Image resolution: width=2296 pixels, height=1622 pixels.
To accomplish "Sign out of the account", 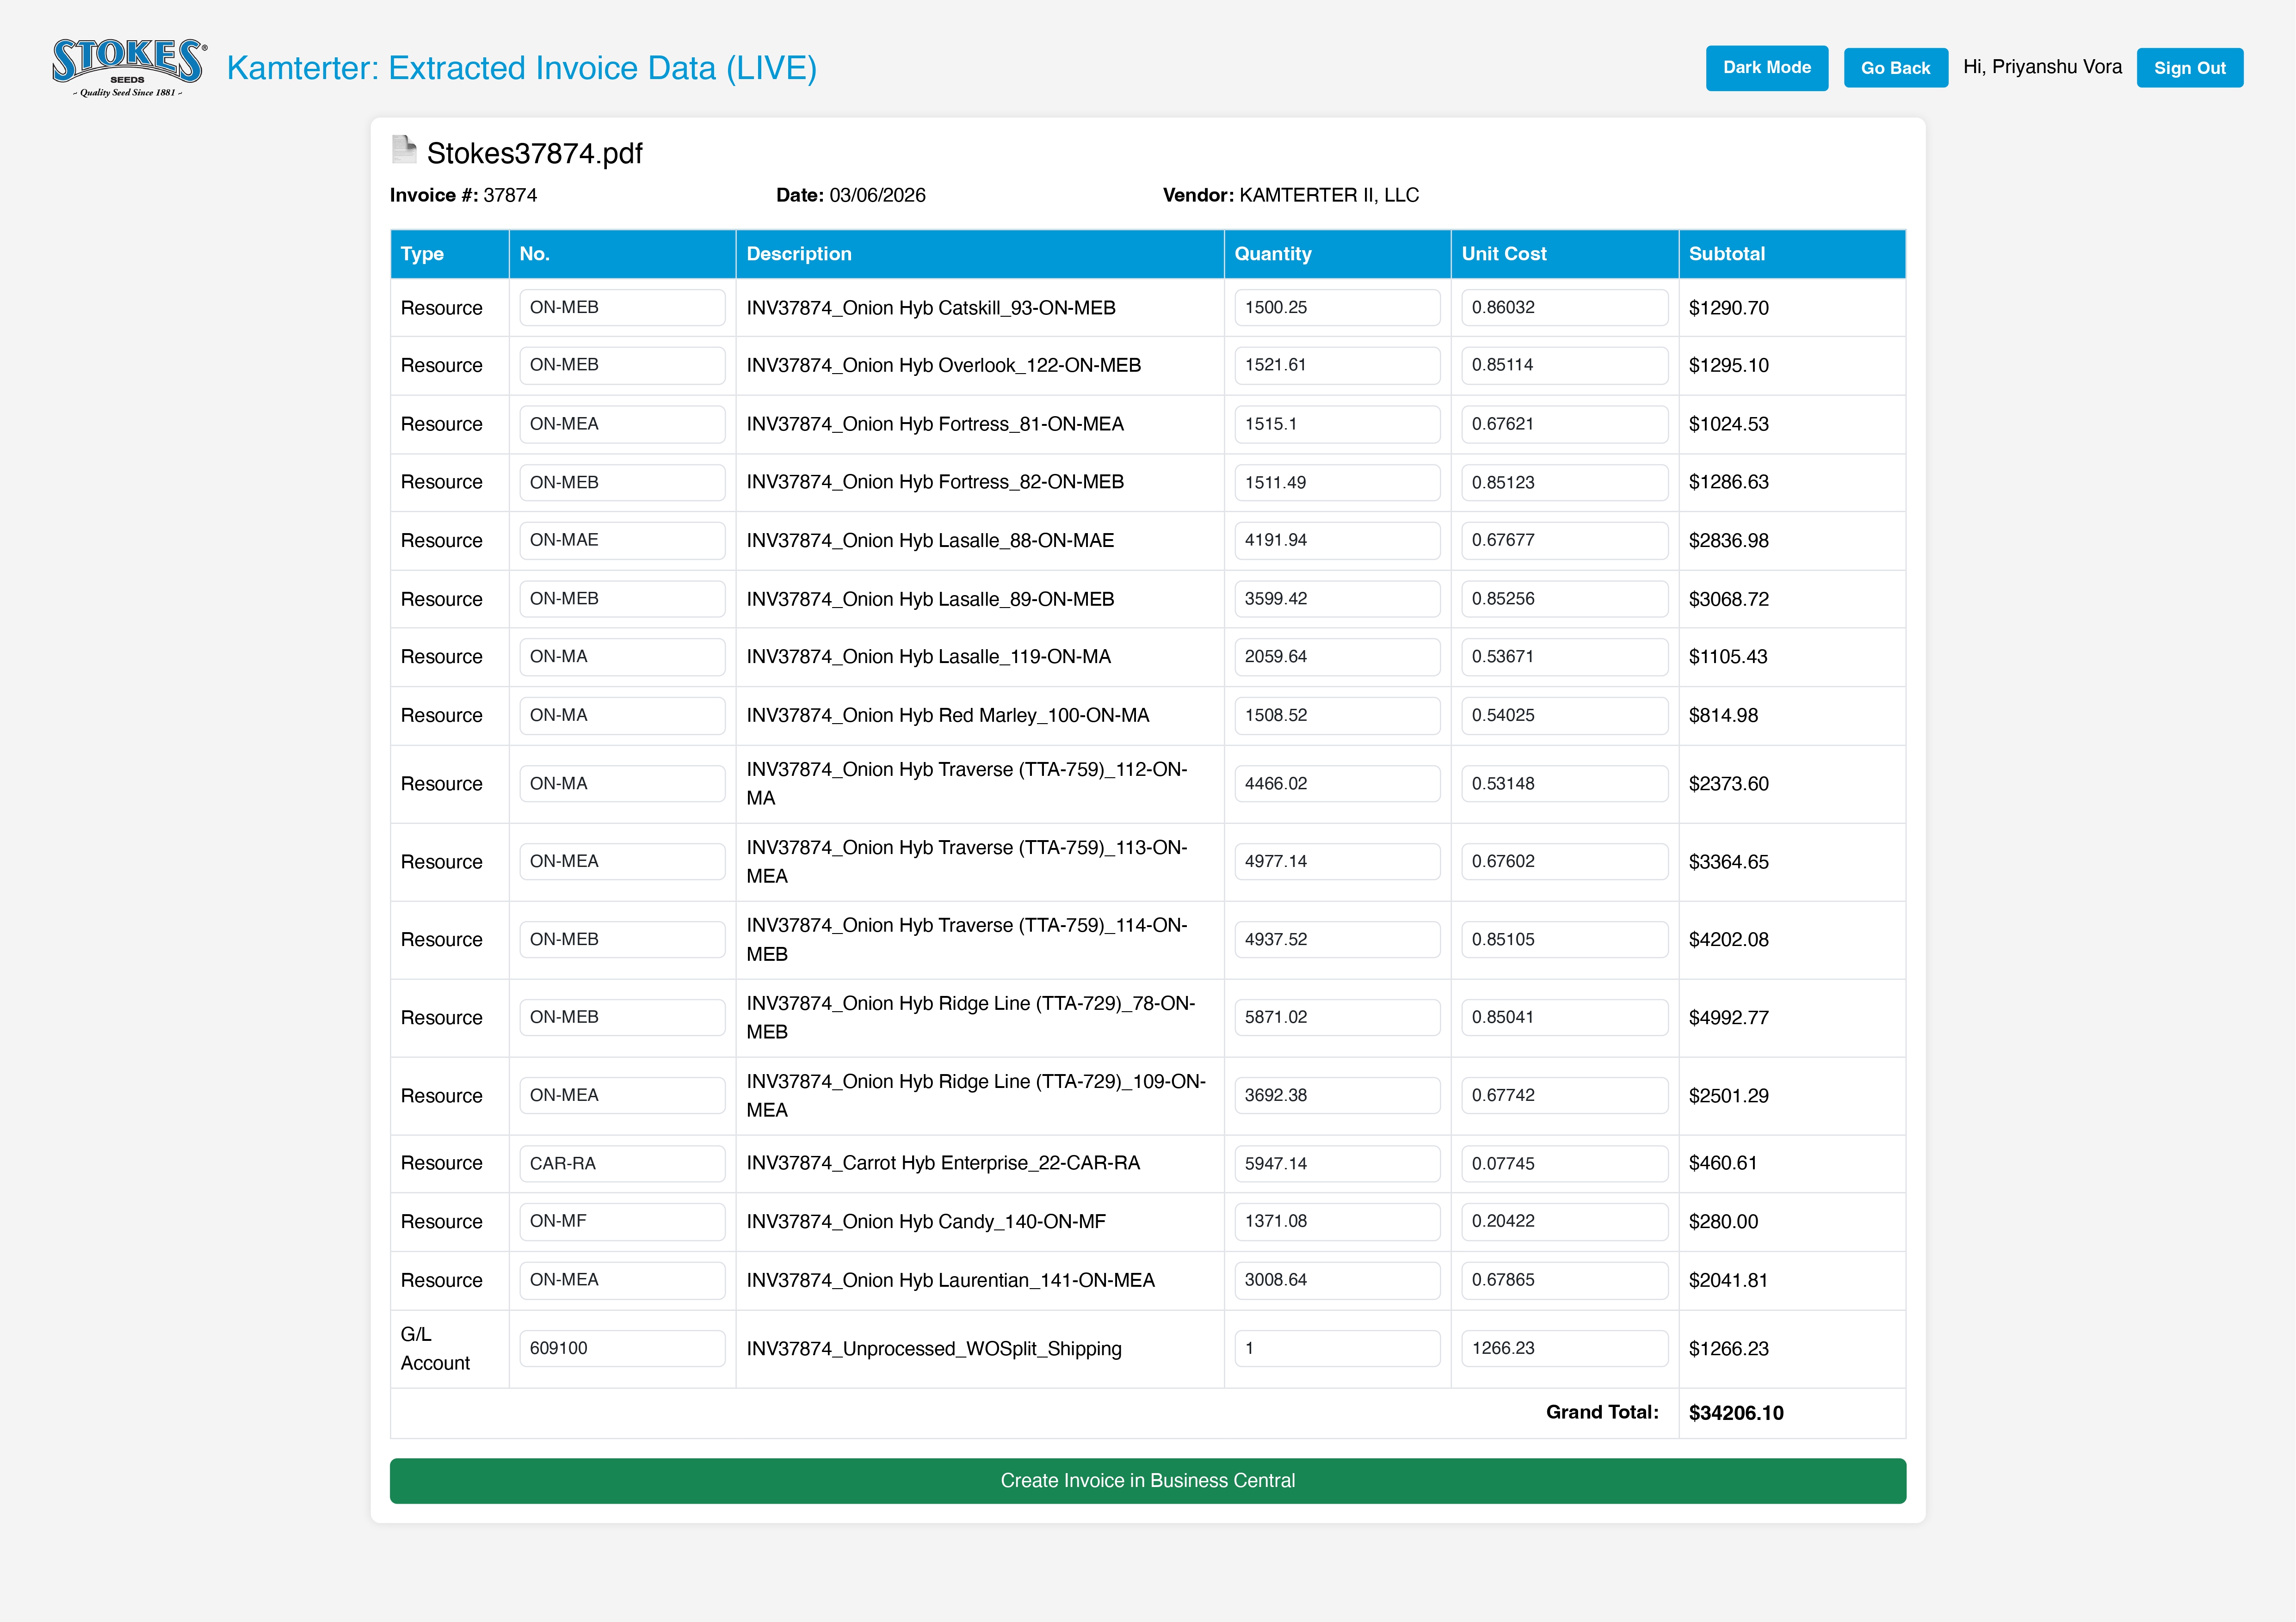I will point(2189,68).
